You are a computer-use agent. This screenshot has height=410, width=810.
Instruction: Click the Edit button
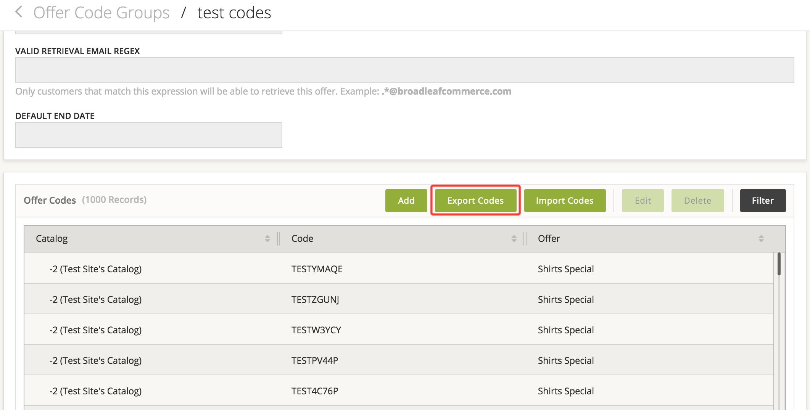643,201
